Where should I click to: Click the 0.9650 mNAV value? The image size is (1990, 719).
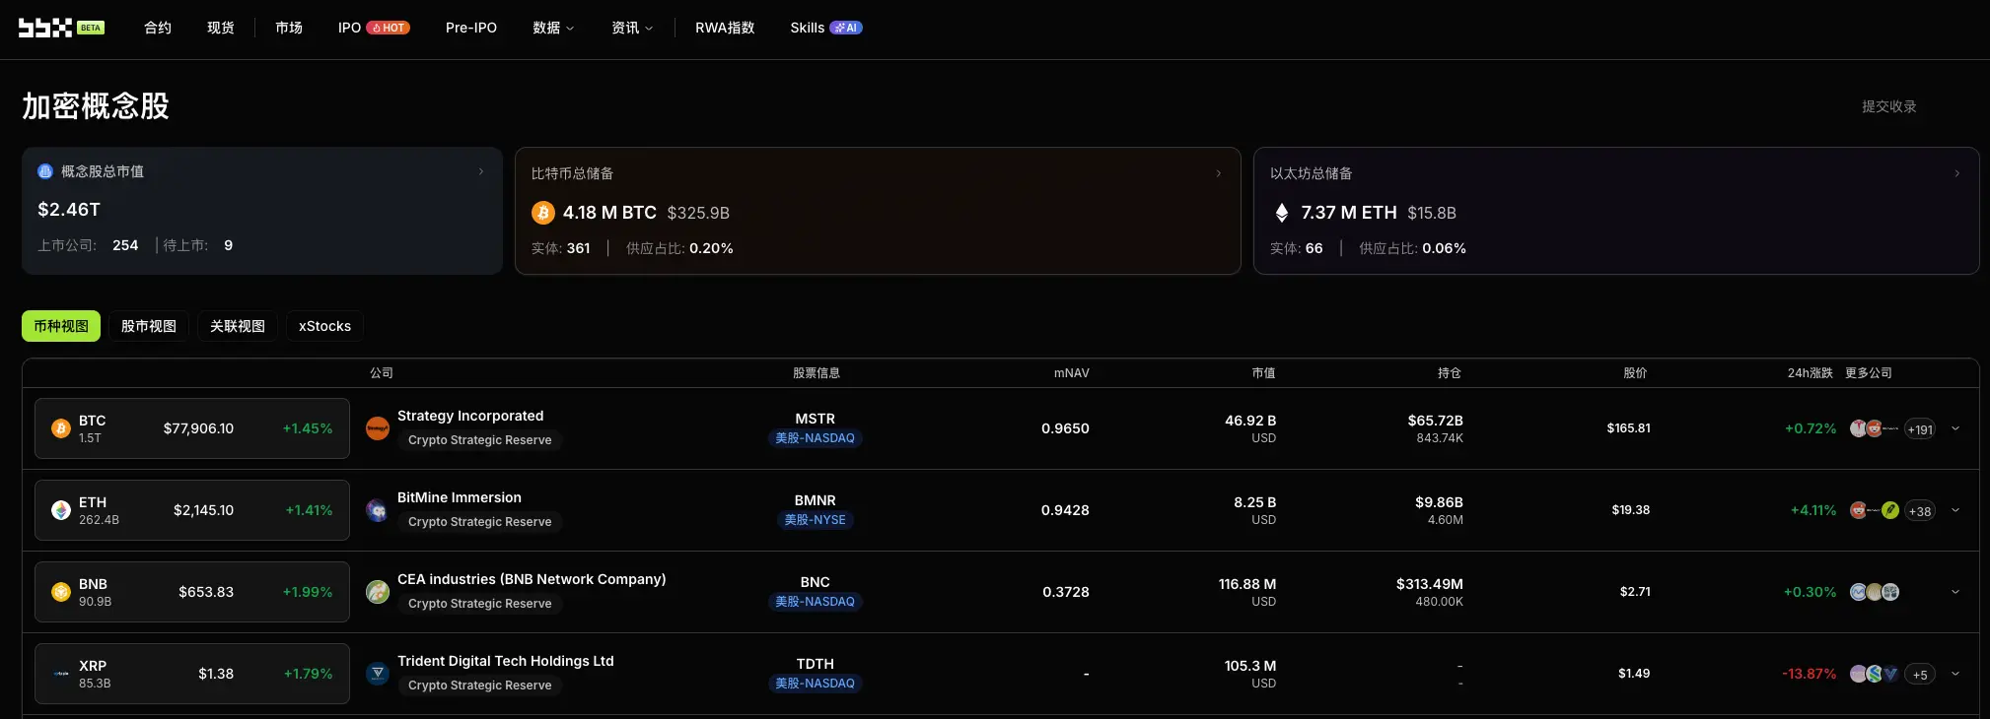pyautogui.click(x=1066, y=428)
